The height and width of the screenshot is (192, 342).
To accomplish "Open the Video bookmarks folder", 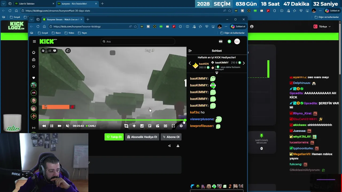I will click(x=69, y=33).
